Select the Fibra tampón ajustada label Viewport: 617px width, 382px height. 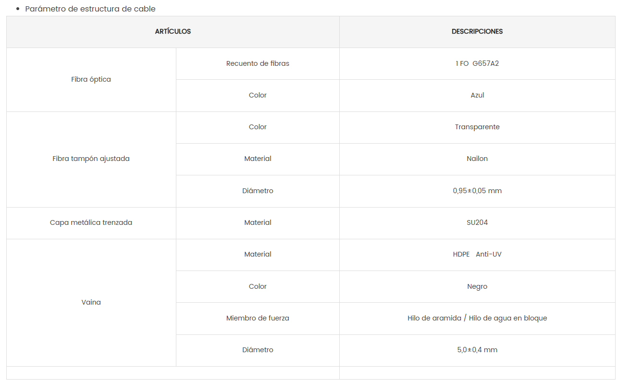point(91,159)
